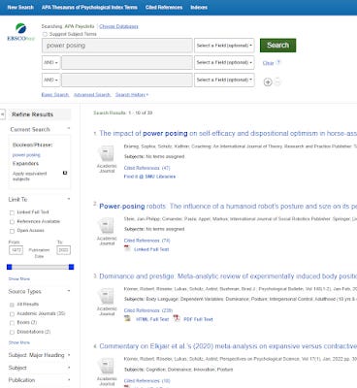Collapse the Source Types section

69,291
